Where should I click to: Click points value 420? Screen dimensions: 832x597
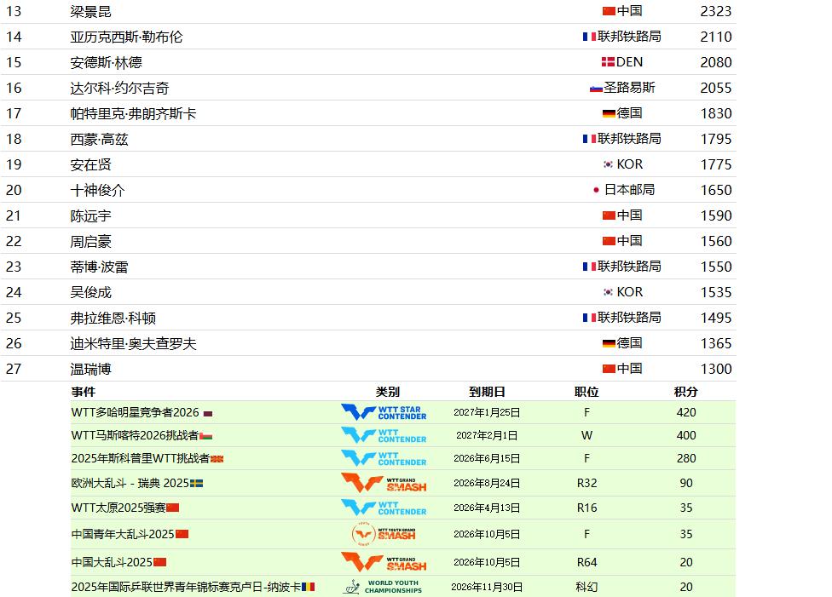(x=686, y=412)
